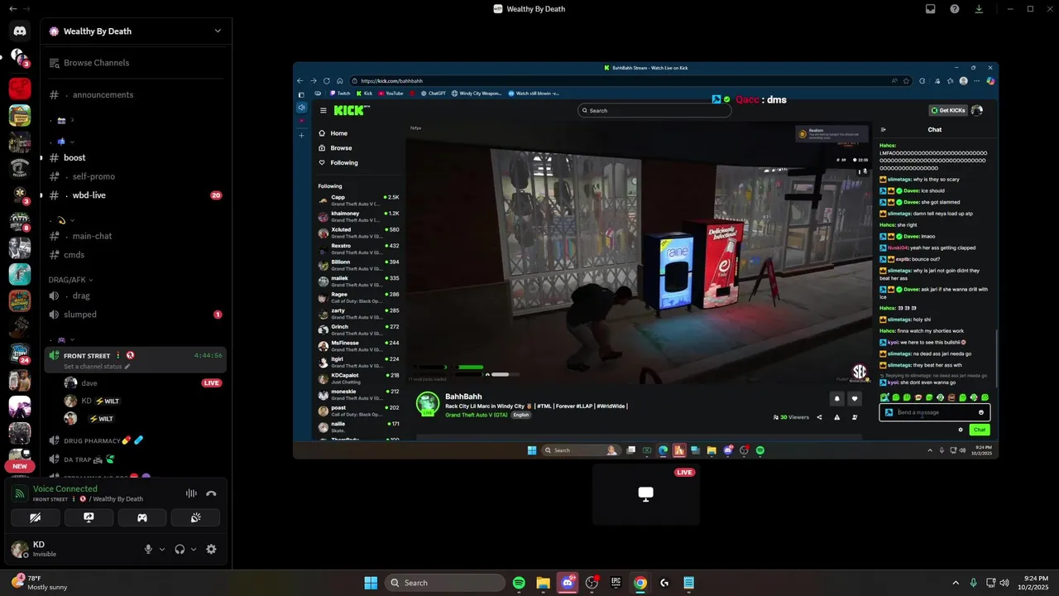Open Discord direct messages home icon
The height and width of the screenshot is (596, 1059).
[x=20, y=31]
